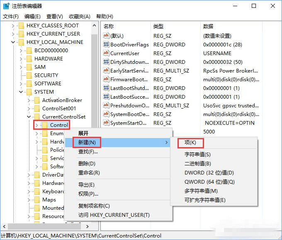Click the EarlyStartServices value icon
Screen dimensions: 282x240
point(106,70)
